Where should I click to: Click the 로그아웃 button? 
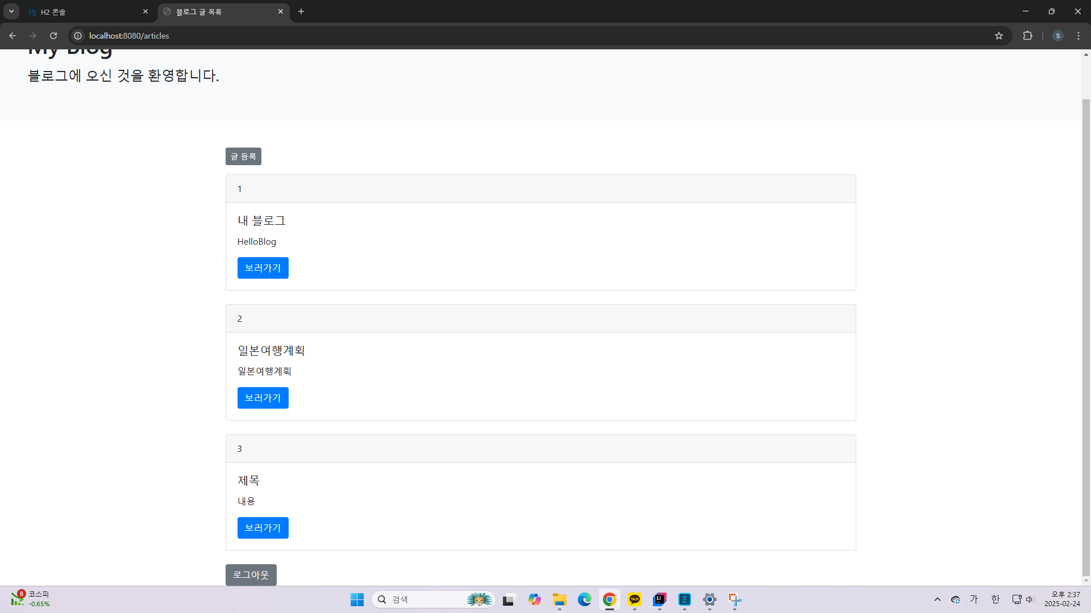click(x=251, y=574)
